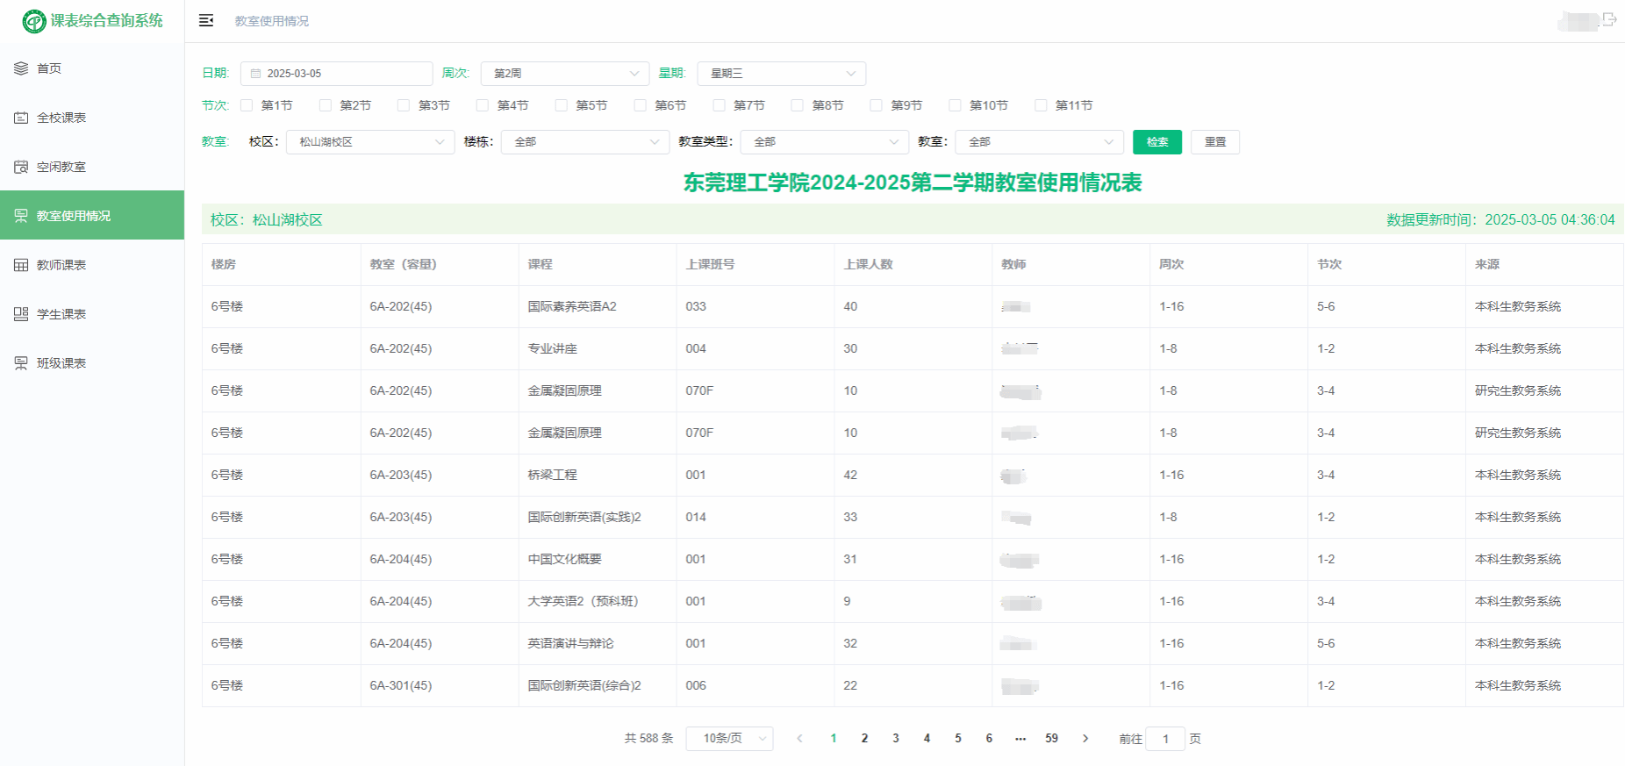Tick the 第3节 period checkbox
Screen dimensions: 1625x766
point(404,105)
